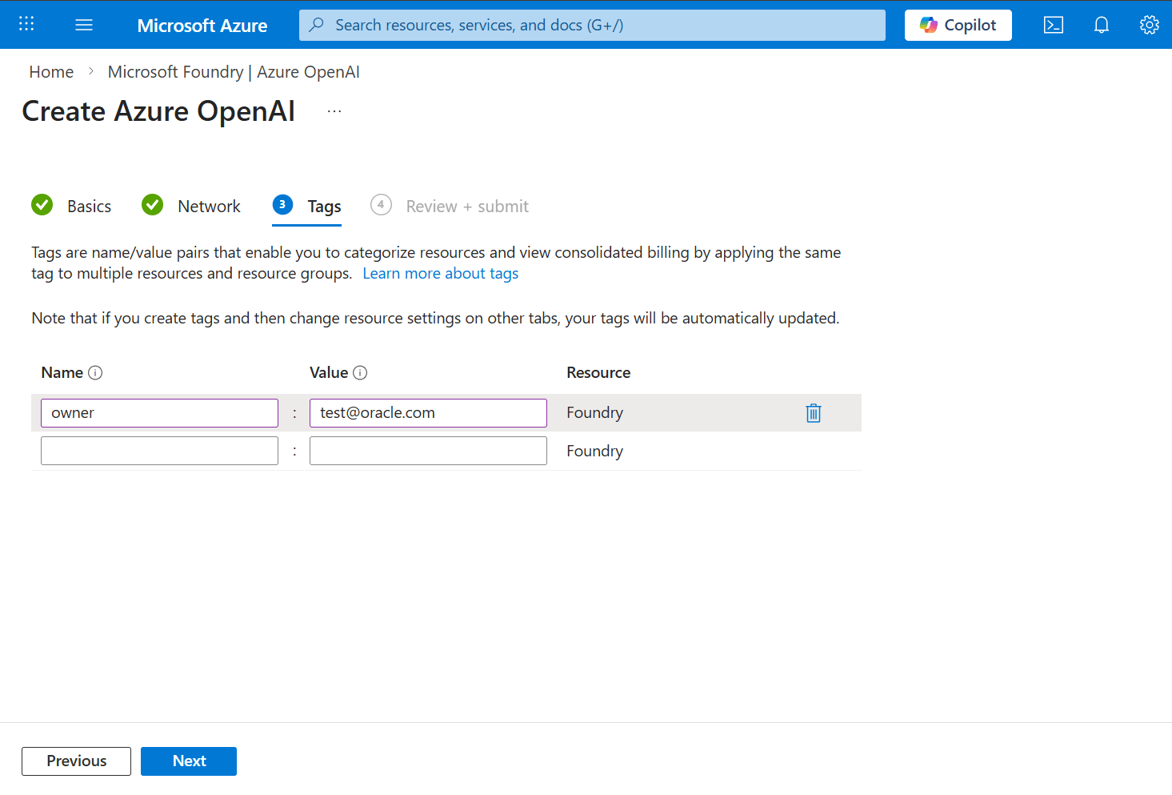Click the Next button
Viewport: 1172px width, 795px height.
(x=189, y=761)
